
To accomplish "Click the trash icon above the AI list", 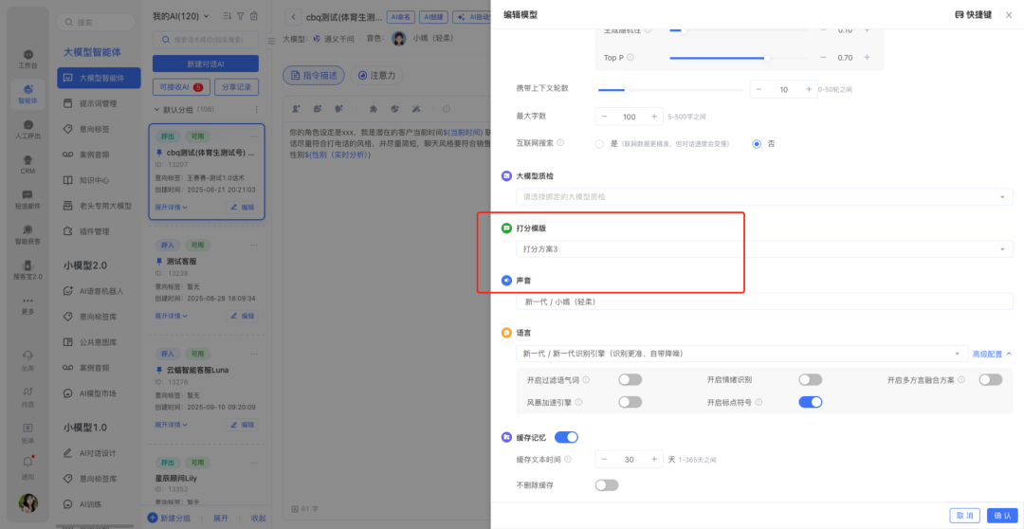I will click(253, 16).
